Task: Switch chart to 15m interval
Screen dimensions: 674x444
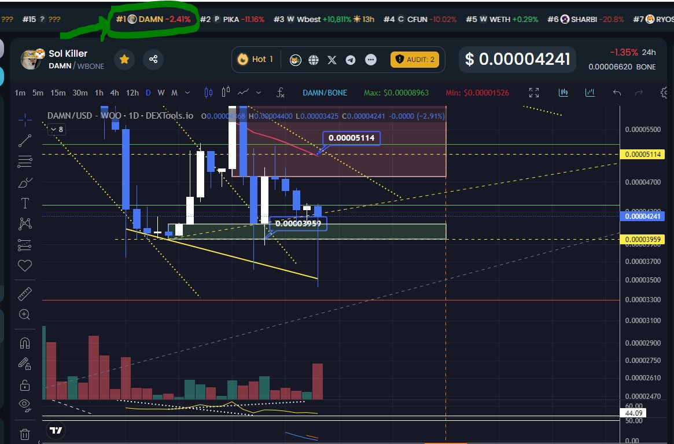Action: 58,93
